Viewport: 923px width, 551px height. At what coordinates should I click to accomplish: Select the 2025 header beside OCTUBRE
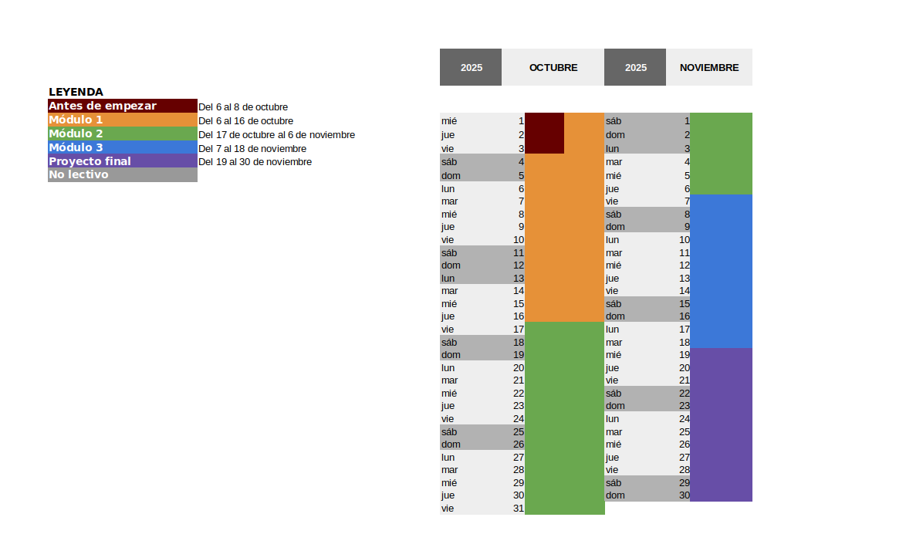pos(470,67)
